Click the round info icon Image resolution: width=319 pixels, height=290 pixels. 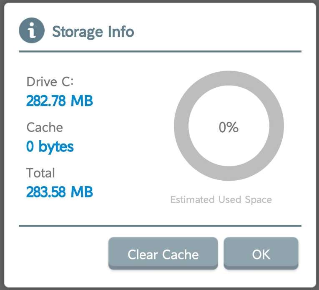31,31
